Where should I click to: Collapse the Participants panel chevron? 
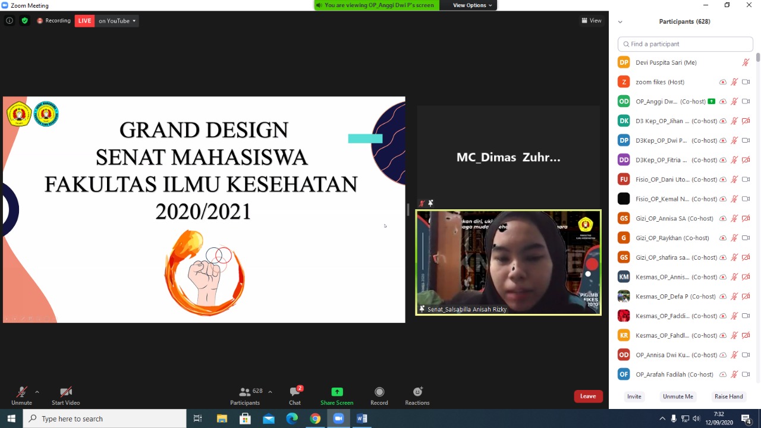tap(620, 22)
